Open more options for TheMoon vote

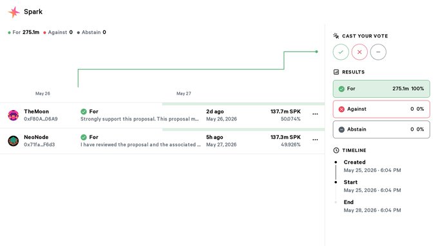point(315,114)
